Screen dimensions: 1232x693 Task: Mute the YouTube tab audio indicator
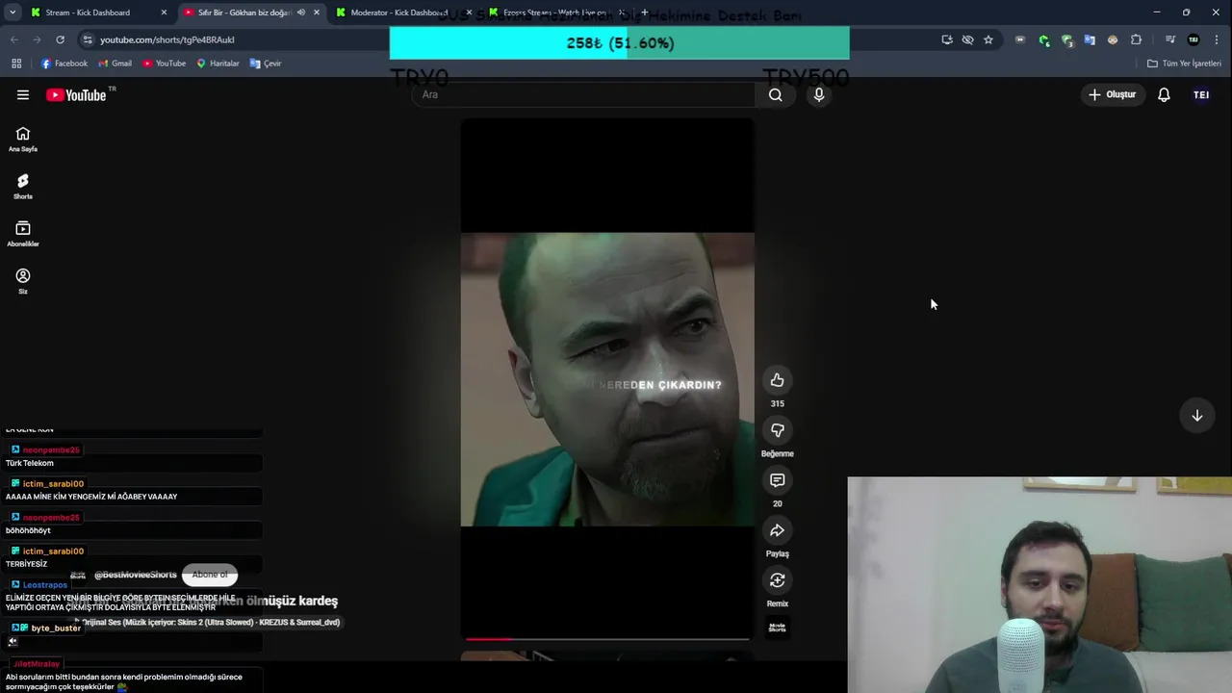point(301,13)
